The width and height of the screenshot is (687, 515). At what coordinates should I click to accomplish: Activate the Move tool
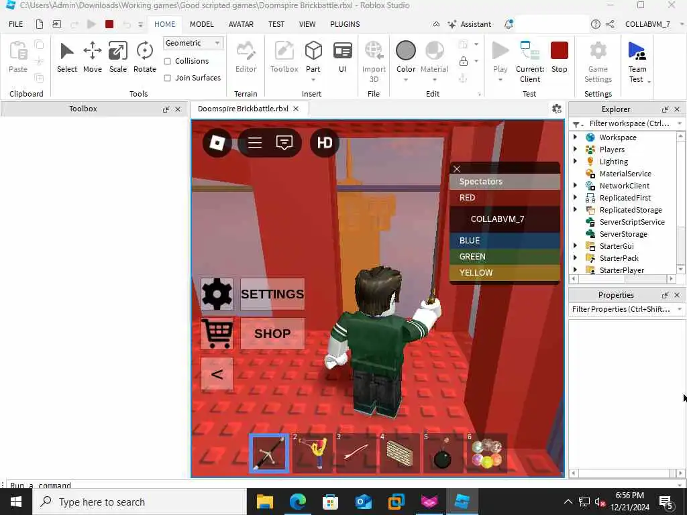coord(93,57)
